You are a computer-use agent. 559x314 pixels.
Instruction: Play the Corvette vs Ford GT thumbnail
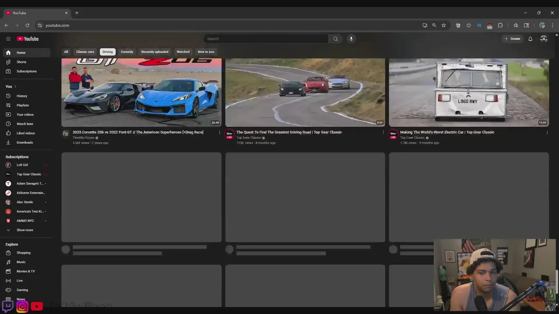[x=141, y=92]
